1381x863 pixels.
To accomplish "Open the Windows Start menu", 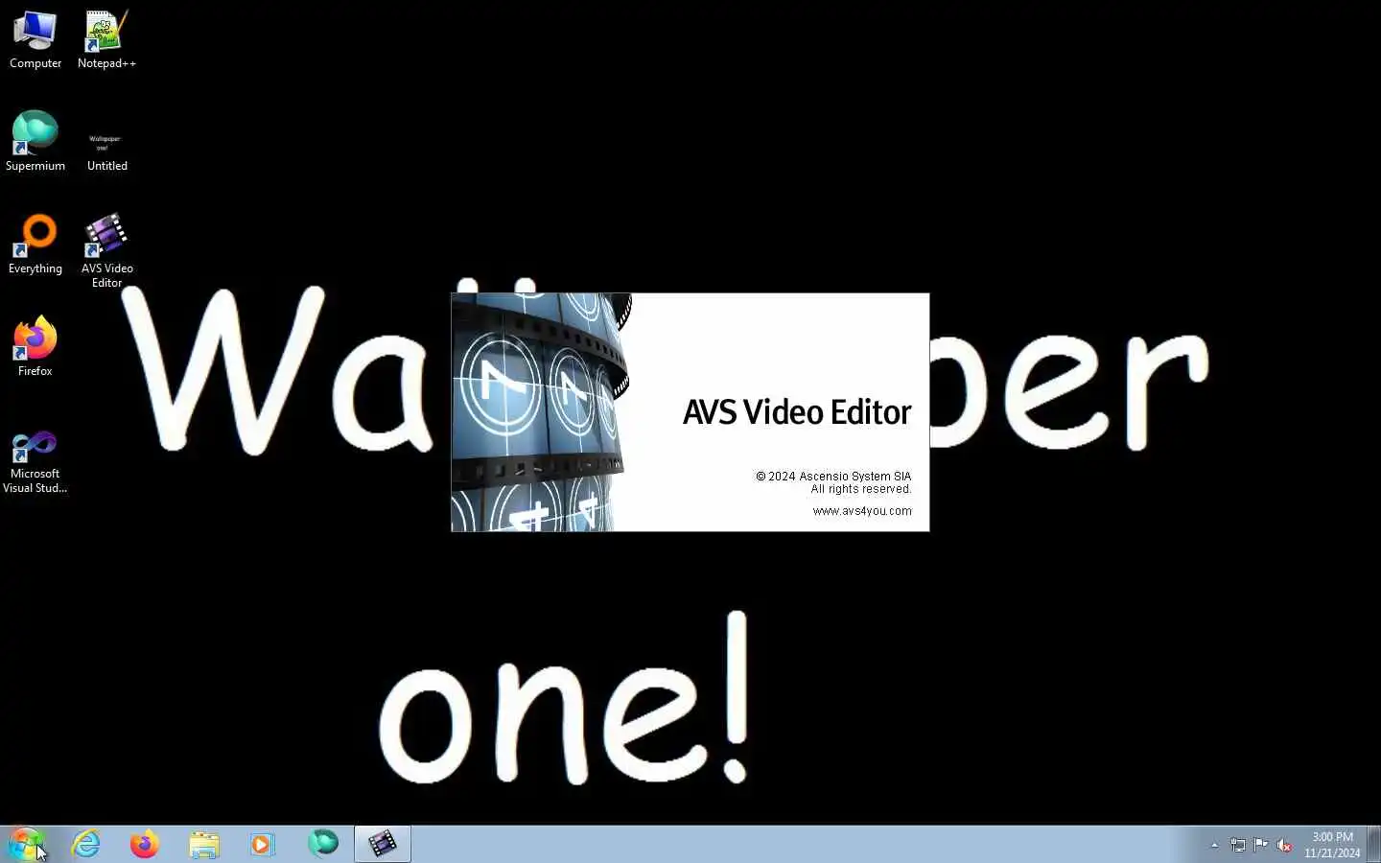I will pos(26,844).
